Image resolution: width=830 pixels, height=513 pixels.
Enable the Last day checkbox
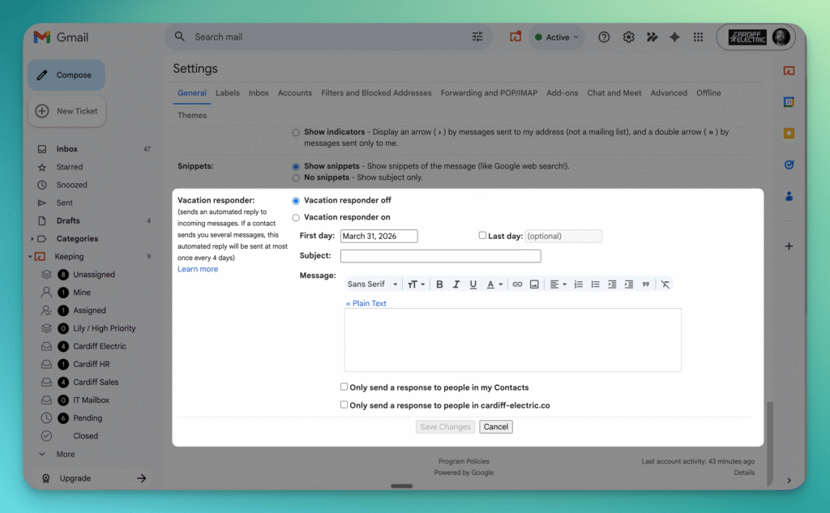coord(482,235)
